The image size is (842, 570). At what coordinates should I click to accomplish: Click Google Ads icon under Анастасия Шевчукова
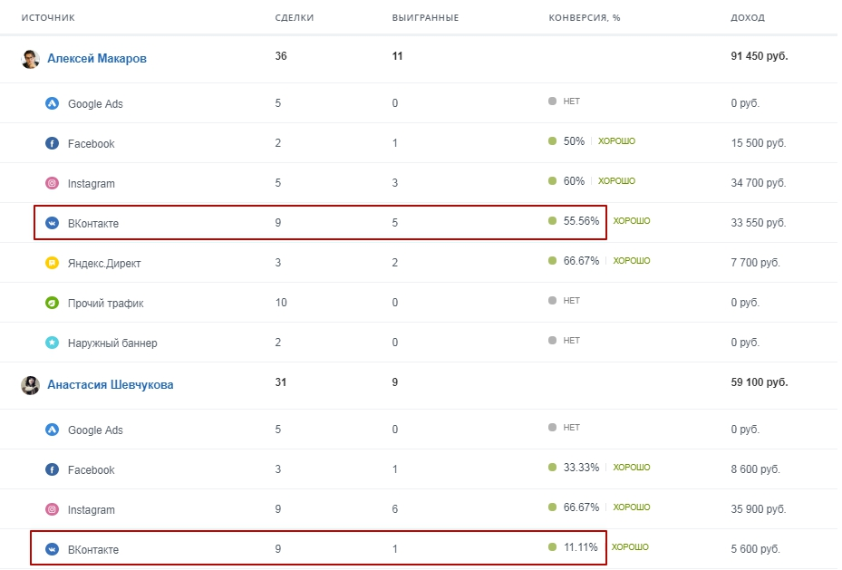tap(52, 430)
